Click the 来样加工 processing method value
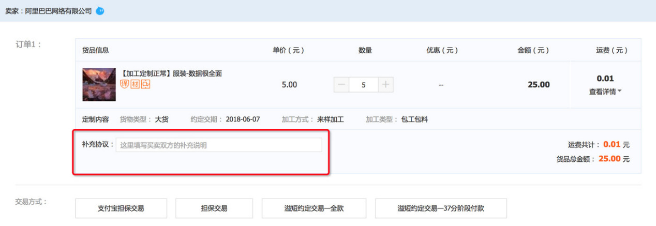656x226 pixels. pos(331,119)
